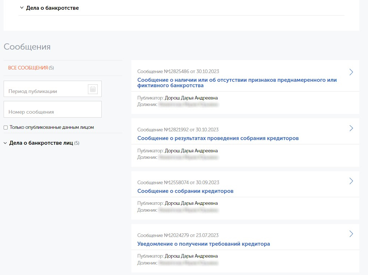Click publisher name in message №12024279
Screen dimensions: 368x275
click(x=191, y=256)
